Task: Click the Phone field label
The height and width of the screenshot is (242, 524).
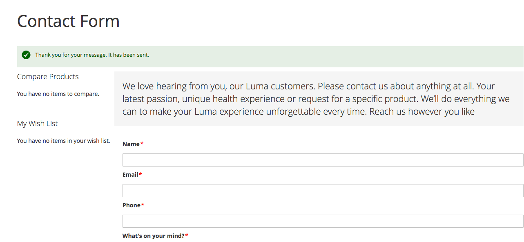Action: (x=132, y=205)
